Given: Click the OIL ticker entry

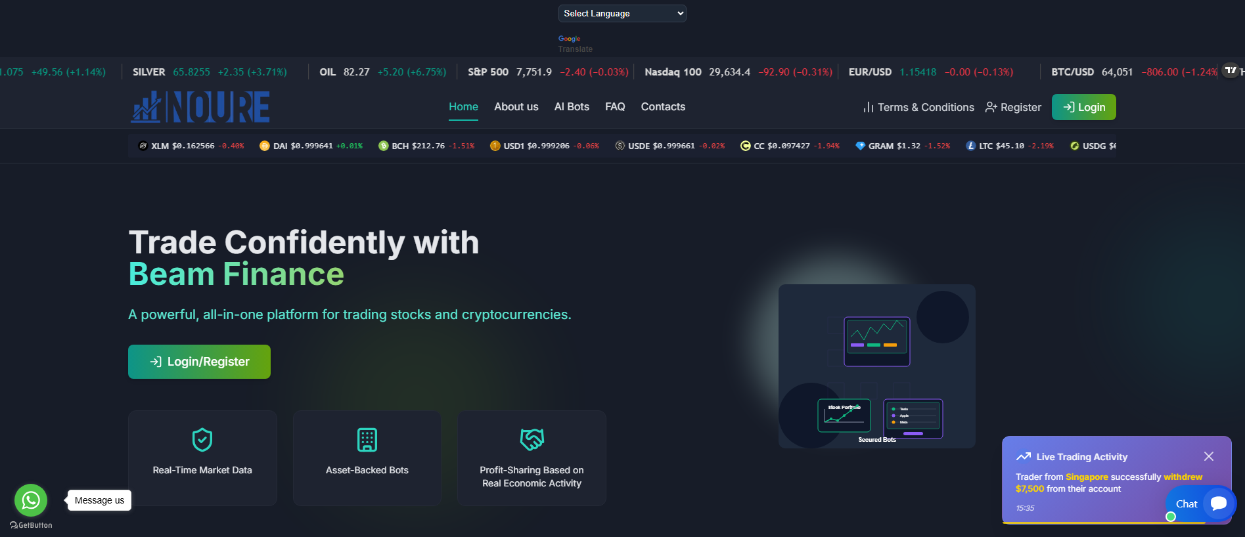Looking at the screenshot, I should [x=383, y=72].
